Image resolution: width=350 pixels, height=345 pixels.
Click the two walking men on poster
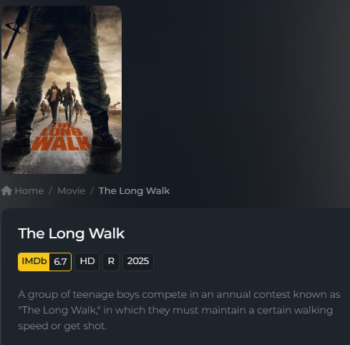pyautogui.click(x=60, y=102)
